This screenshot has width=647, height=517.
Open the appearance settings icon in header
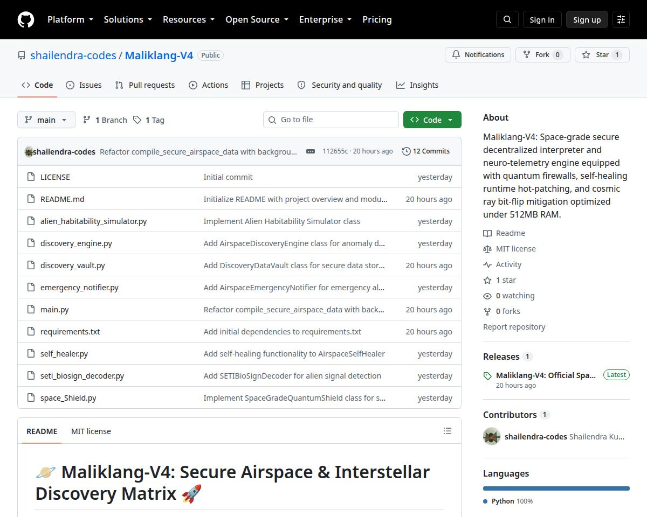621,19
